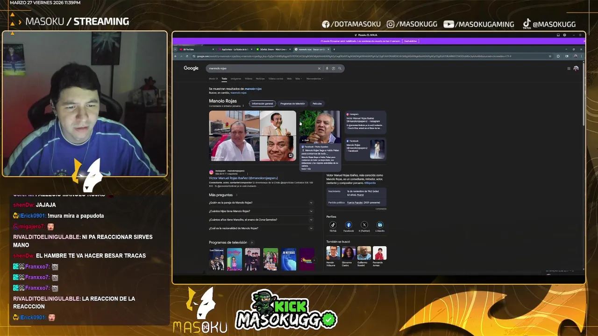Open the Herramientas dropdown
This screenshot has width=598, height=336.
click(314, 79)
